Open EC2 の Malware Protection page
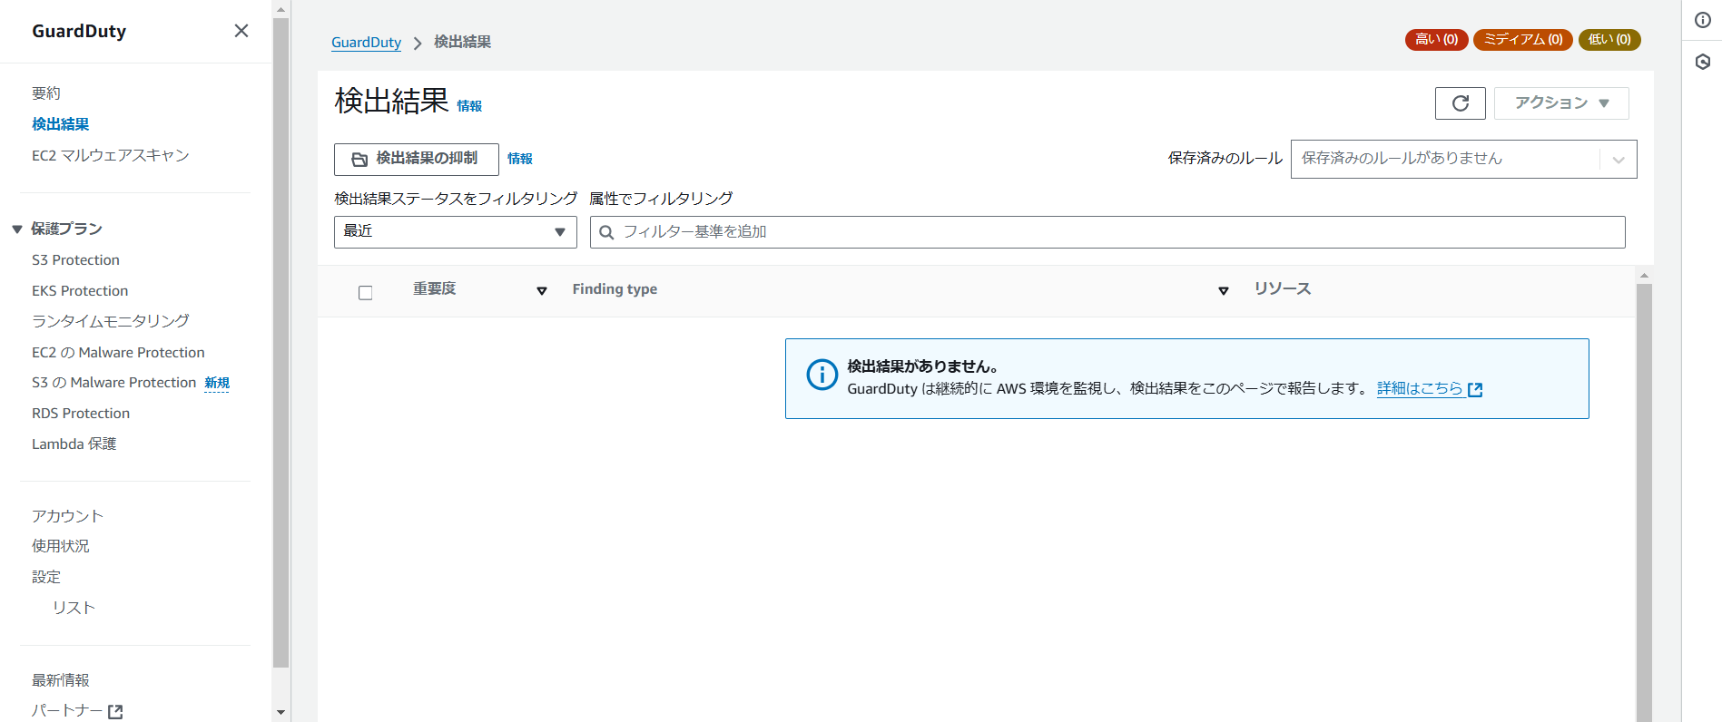 tap(118, 353)
